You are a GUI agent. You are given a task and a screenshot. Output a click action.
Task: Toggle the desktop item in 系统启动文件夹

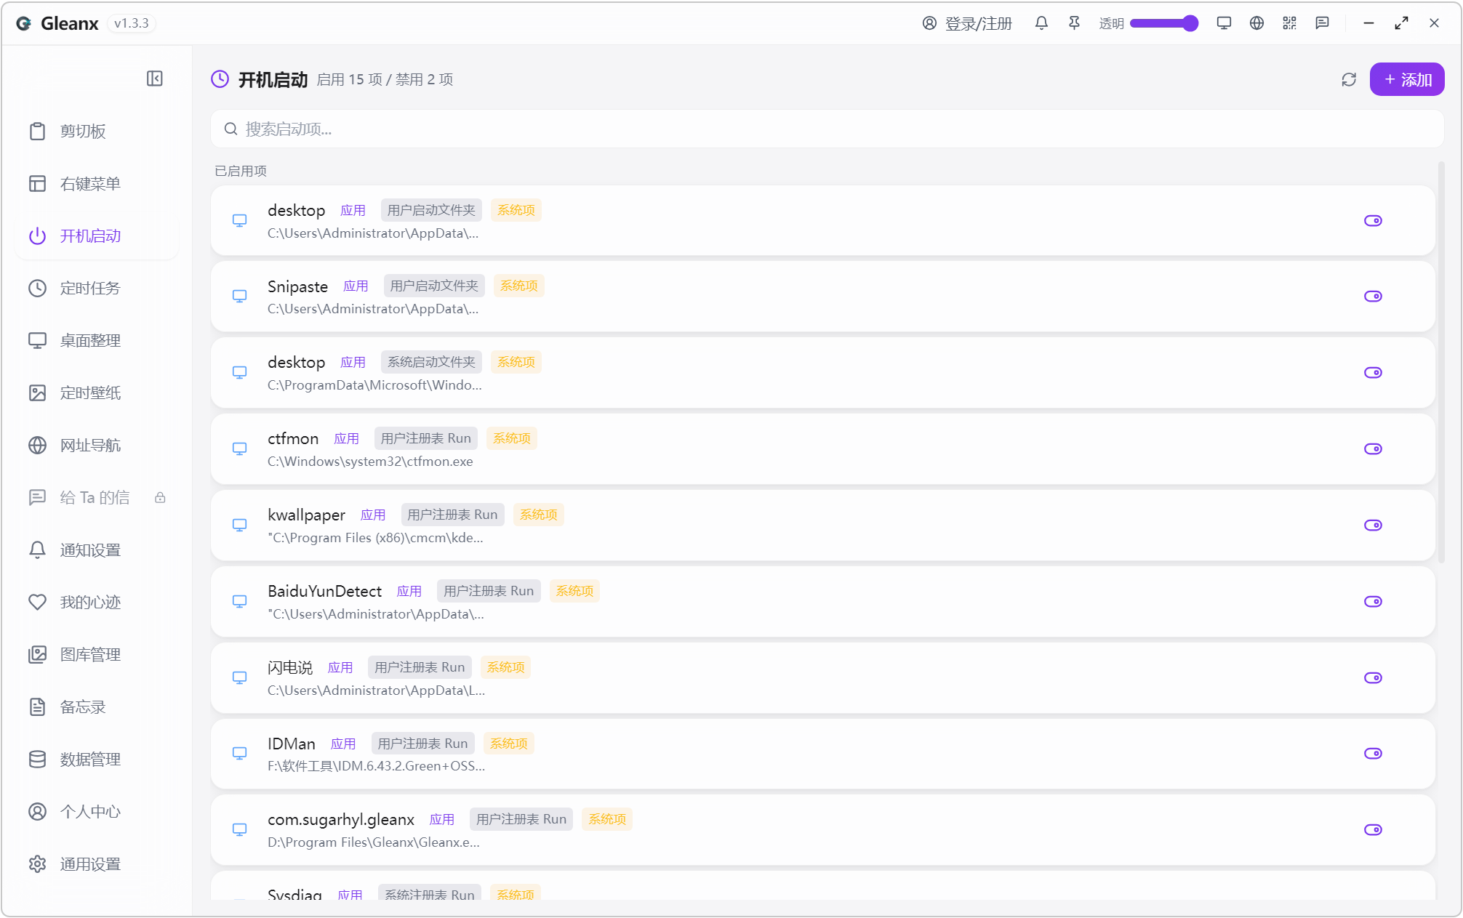(1373, 373)
